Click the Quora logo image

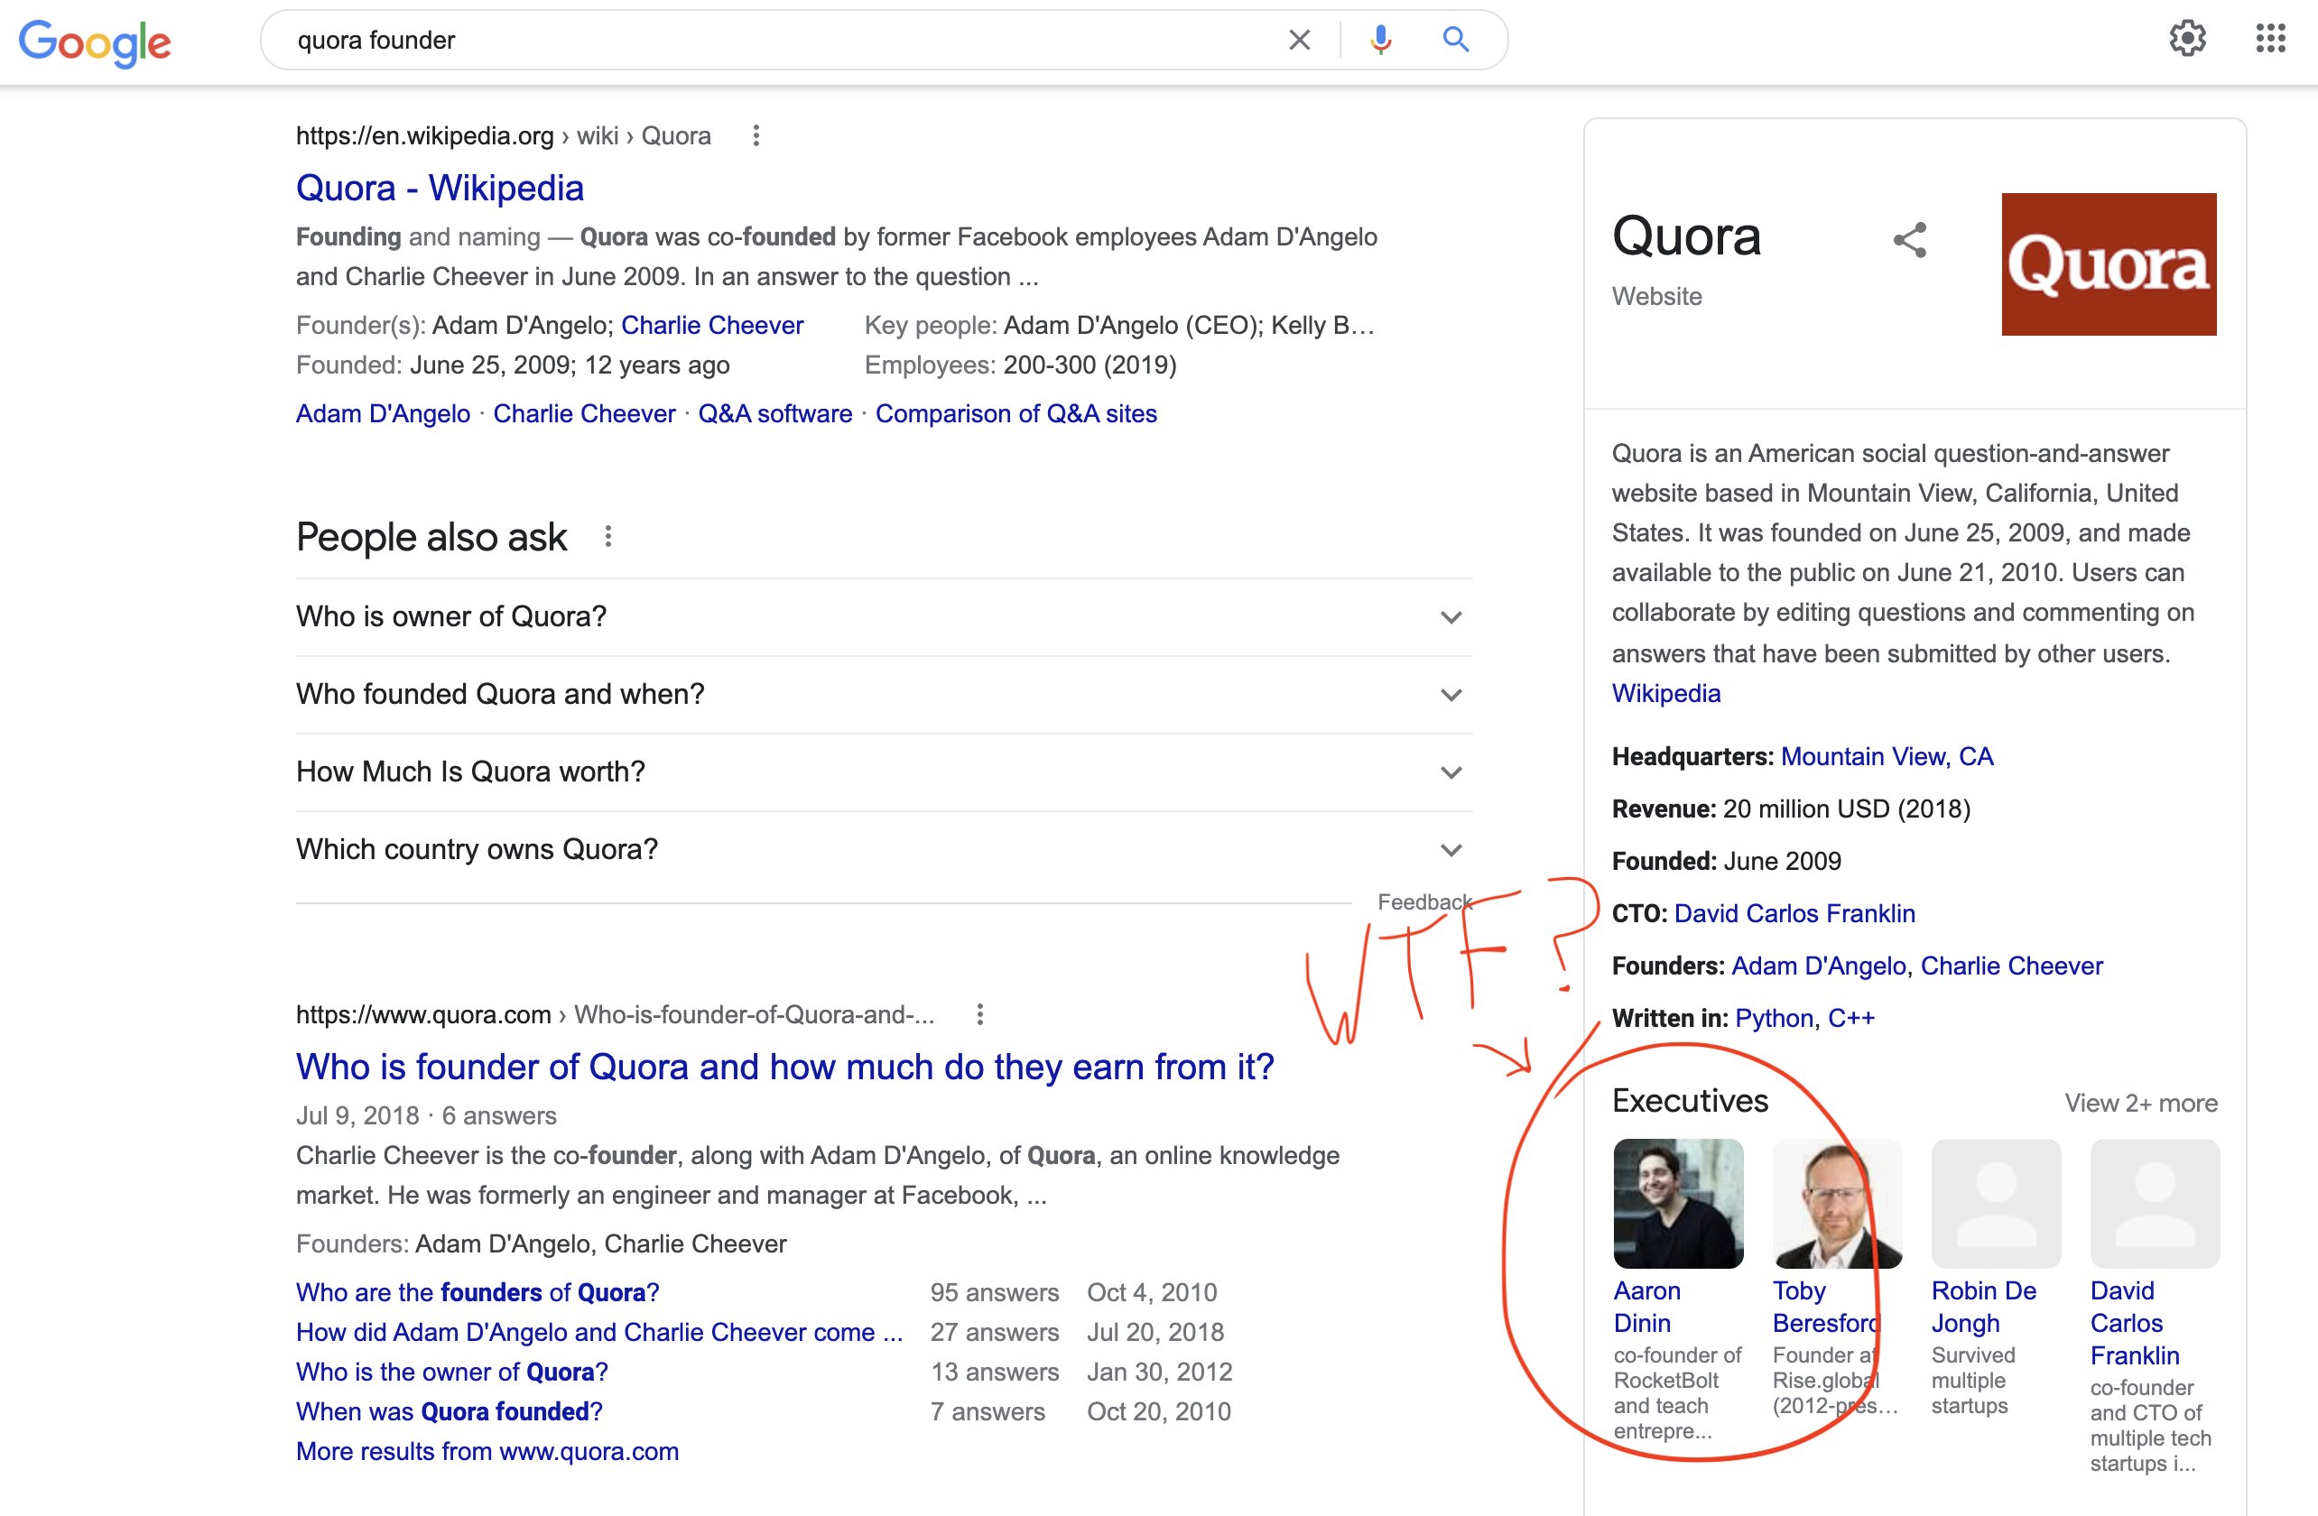2109,263
